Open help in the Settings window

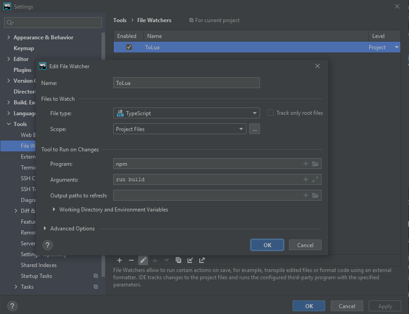tap(12, 306)
